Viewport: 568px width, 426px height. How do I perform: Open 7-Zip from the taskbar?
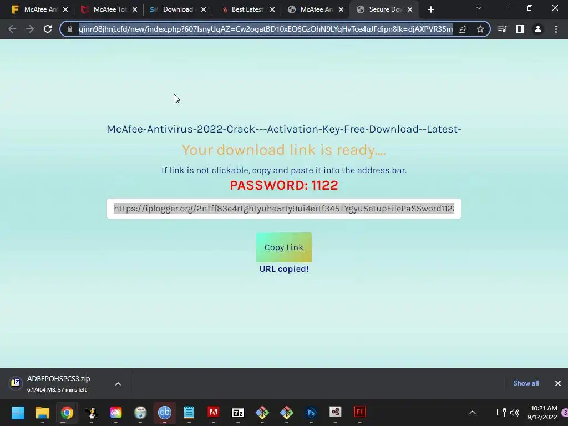click(237, 413)
